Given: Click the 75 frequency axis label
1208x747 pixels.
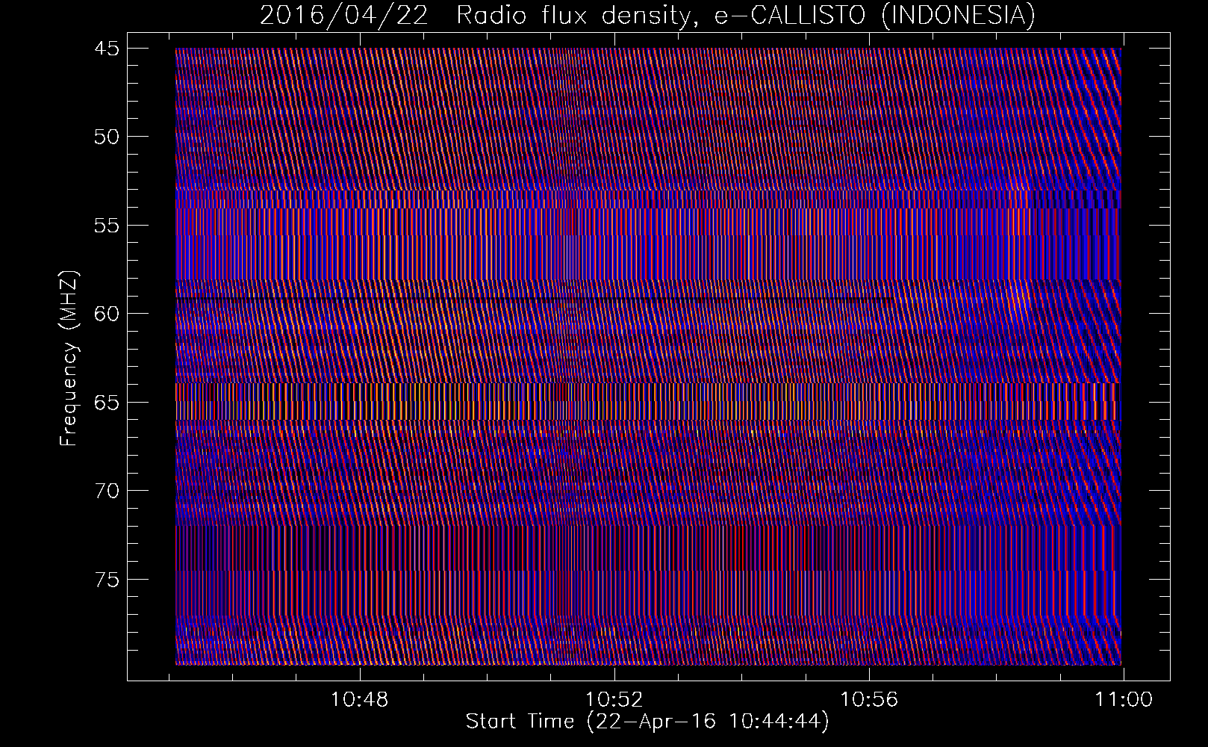Looking at the screenshot, I should click(x=106, y=580).
